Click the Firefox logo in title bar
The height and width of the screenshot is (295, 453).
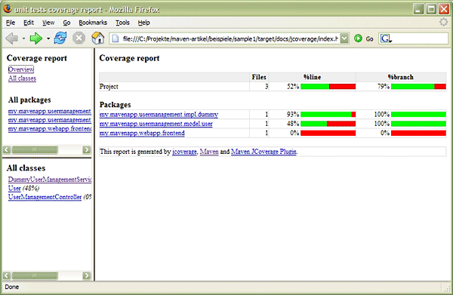pos(8,8)
